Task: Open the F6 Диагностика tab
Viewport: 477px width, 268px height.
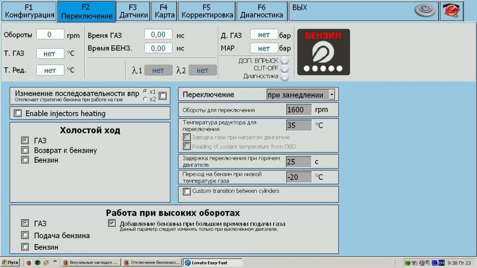Action: (x=262, y=11)
